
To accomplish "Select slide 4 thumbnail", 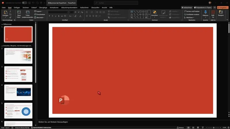I will point(18,92).
